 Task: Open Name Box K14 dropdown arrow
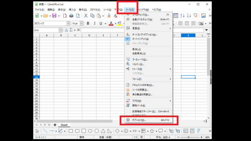coord(60,30)
